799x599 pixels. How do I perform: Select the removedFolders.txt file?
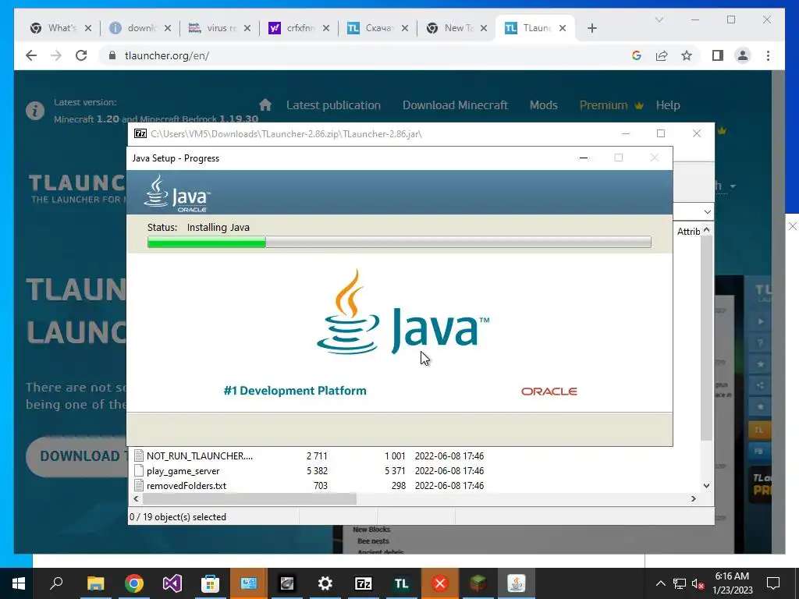186,485
